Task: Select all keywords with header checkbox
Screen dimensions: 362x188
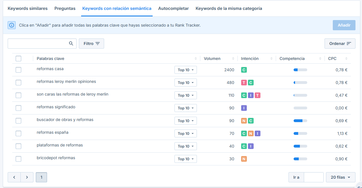Action: pyautogui.click(x=18, y=59)
